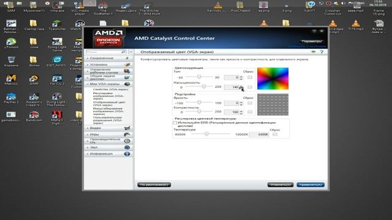Click the Температура slider handle
This screenshot has width=392, height=220.
click(206, 134)
